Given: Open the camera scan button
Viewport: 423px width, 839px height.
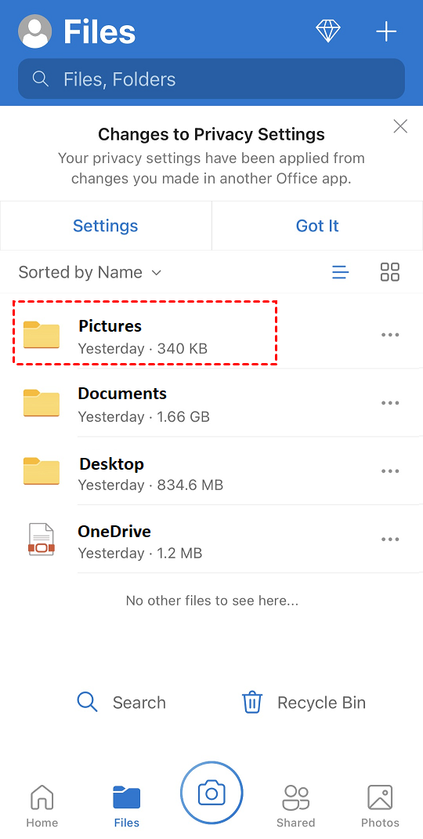Looking at the screenshot, I should pyautogui.click(x=211, y=793).
